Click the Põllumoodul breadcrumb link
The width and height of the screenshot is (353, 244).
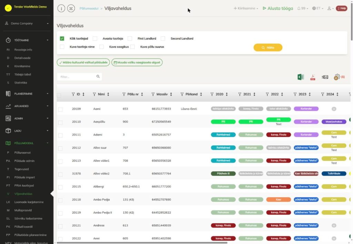tap(89, 9)
